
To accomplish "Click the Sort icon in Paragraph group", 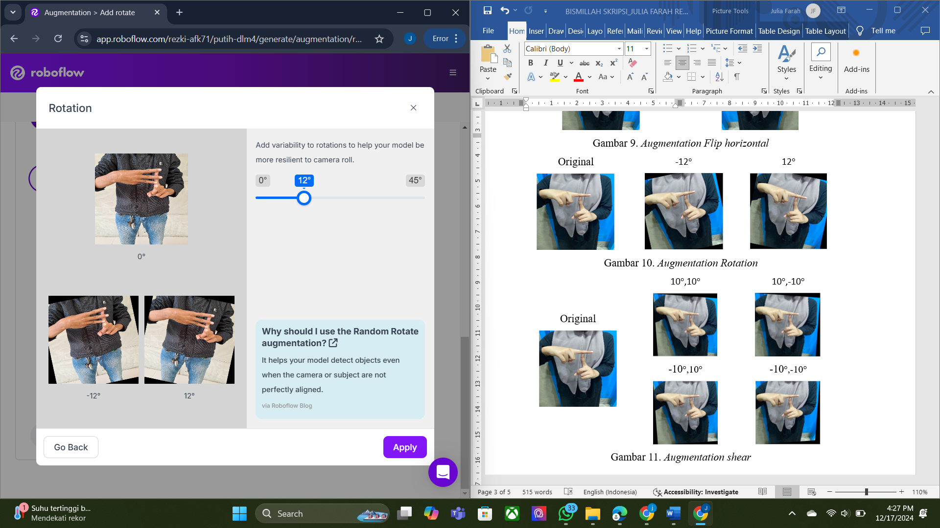I will 719,77.
